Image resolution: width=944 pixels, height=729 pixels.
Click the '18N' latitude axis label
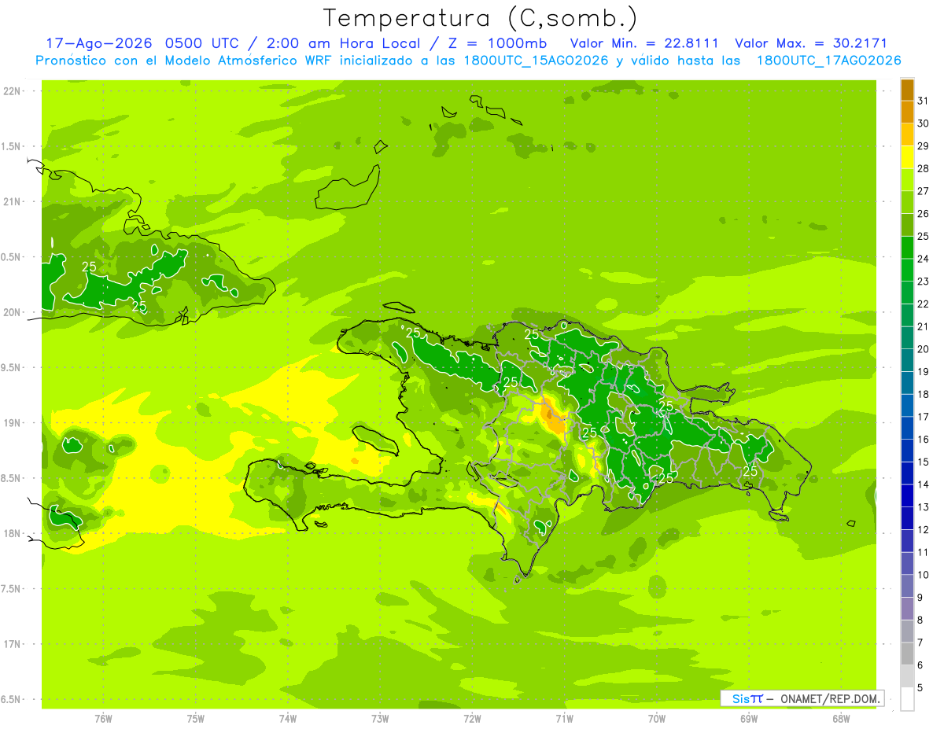[x=13, y=533]
